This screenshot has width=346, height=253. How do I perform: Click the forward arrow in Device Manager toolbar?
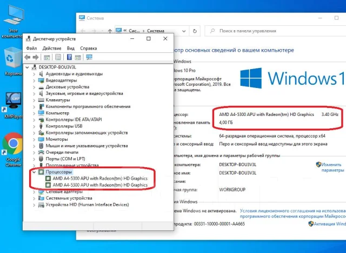36,57
